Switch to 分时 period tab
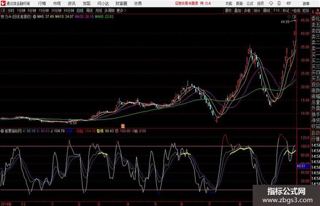The width and height of the screenshot is (320, 206). 11,10
